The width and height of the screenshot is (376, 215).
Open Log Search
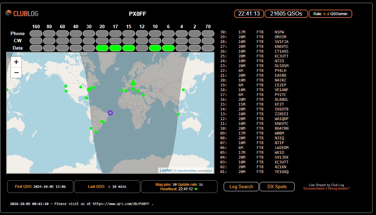coord(241,186)
